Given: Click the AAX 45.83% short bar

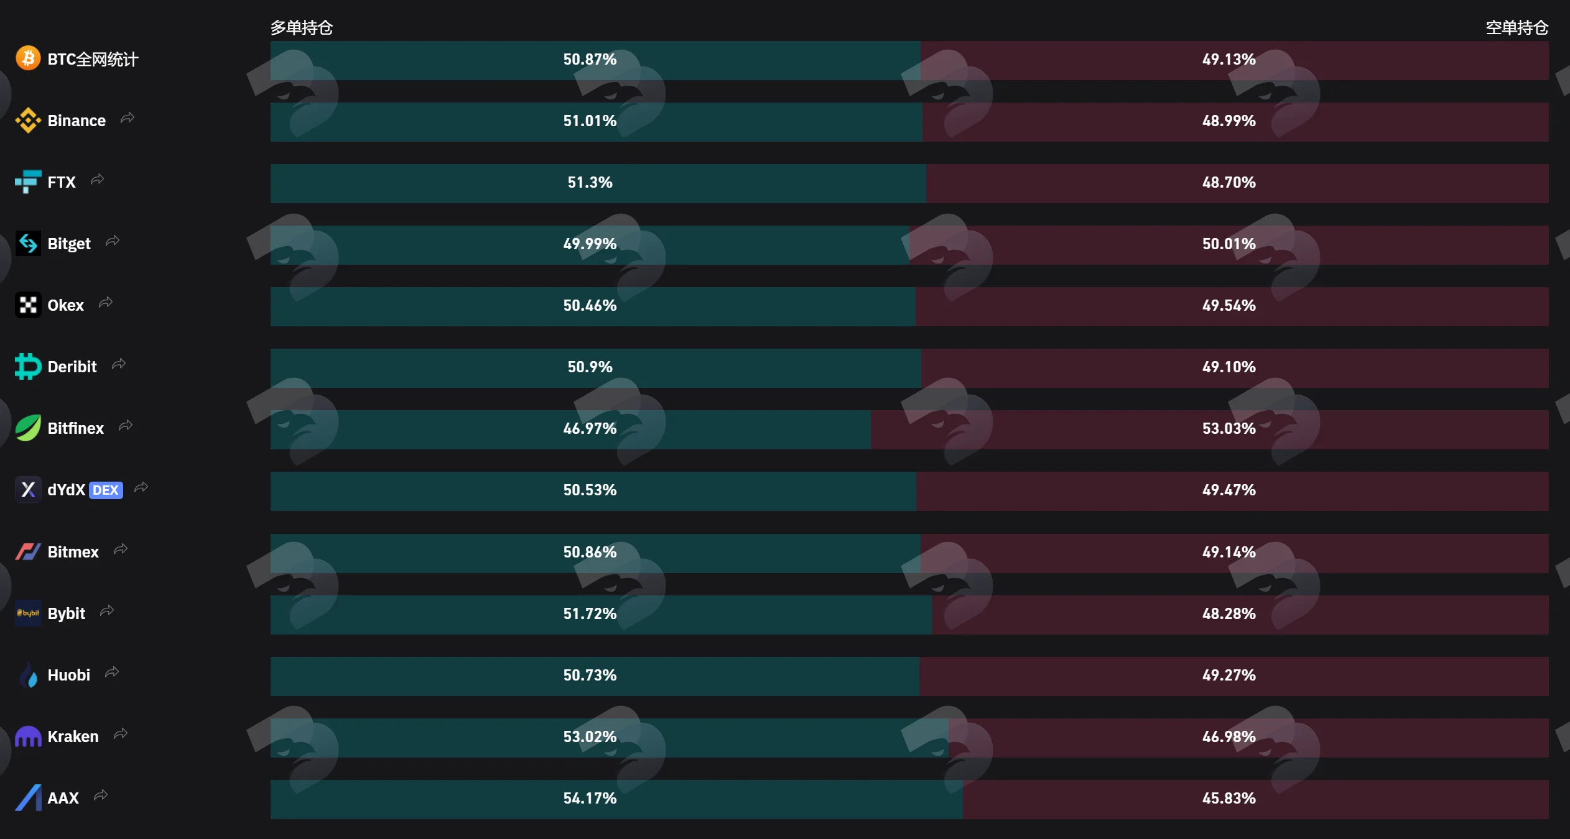Looking at the screenshot, I should (1256, 799).
